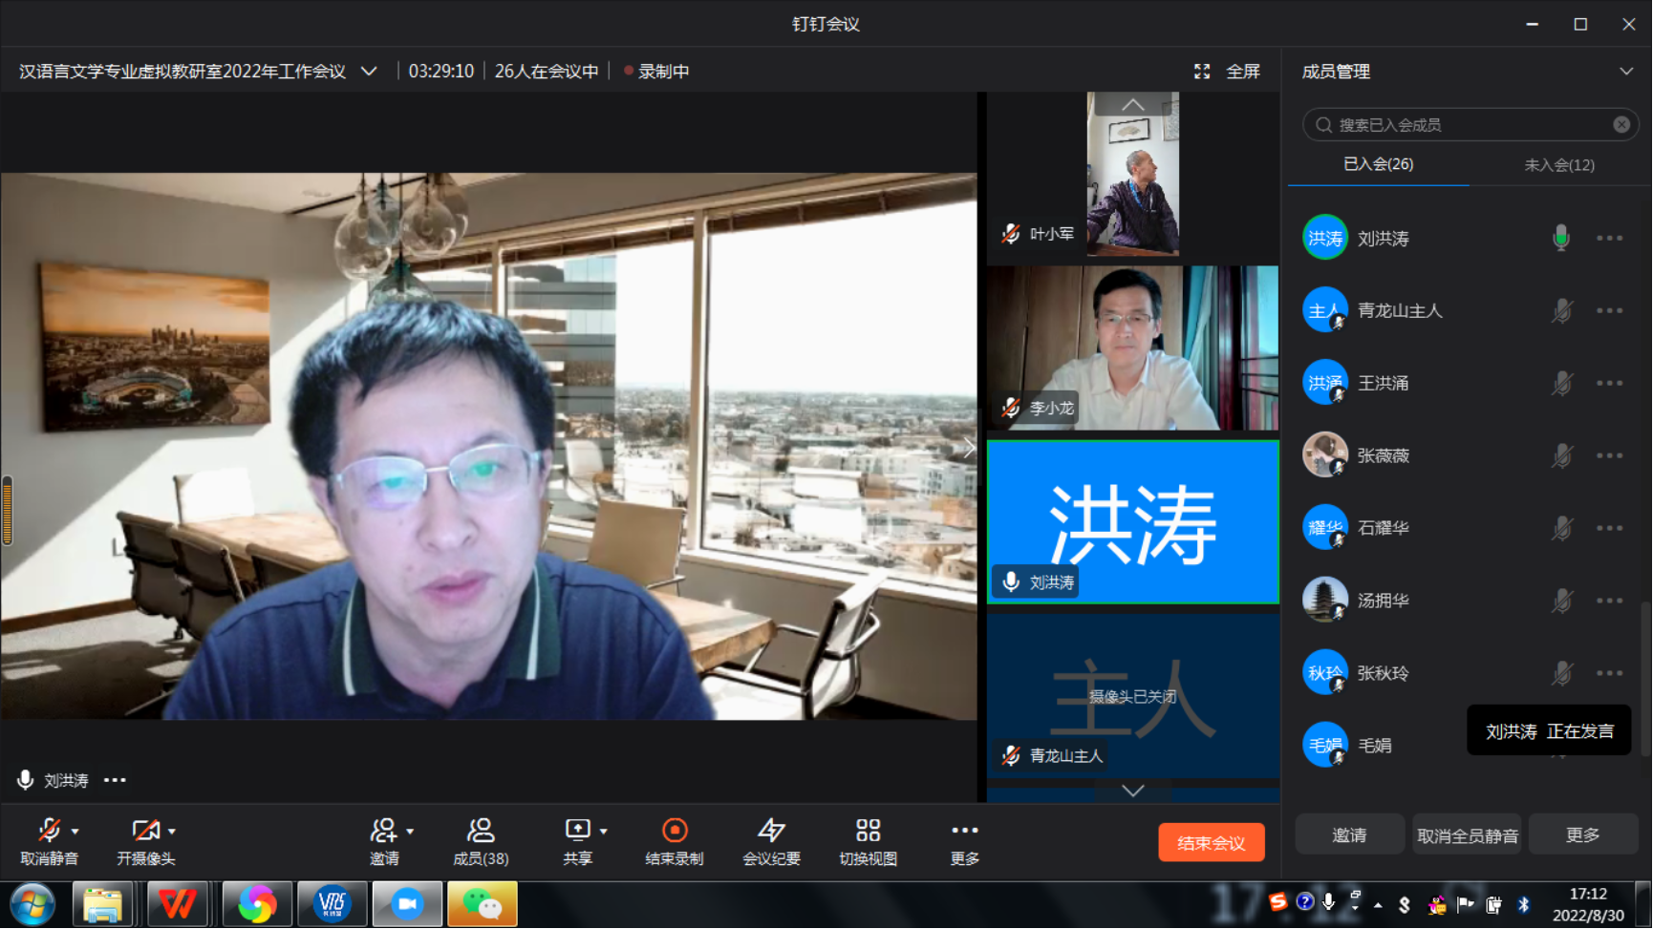
Task: Toggle microphone for 王洪涌 in member list
Action: click(1561, 384)
